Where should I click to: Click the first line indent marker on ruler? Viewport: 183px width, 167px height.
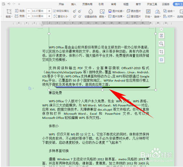(x=49, y=22)
